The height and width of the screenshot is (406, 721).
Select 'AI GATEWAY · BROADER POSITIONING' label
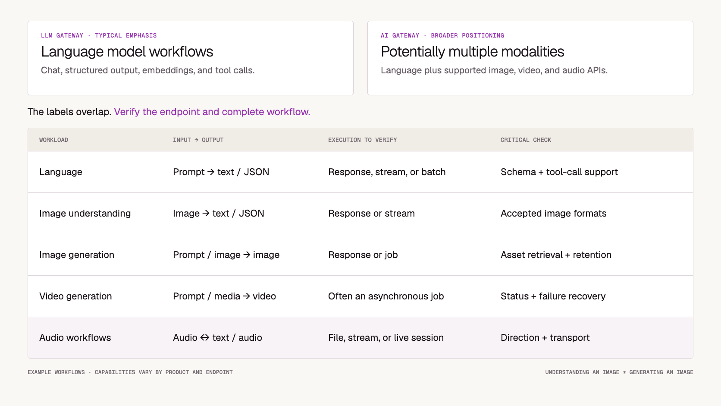click(x=442, y=35)
